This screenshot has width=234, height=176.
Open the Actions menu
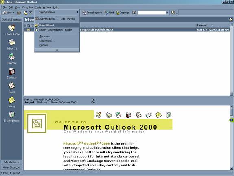pos(47,7)
